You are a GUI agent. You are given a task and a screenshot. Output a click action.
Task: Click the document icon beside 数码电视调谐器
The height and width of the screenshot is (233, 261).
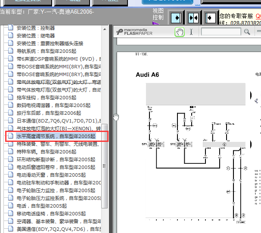[x=11, y=105]
